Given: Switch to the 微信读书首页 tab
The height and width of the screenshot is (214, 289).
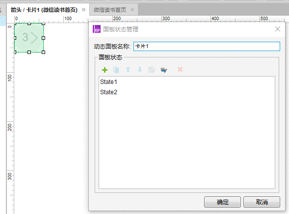Looking at the screenshot, I should pos(110,10).
